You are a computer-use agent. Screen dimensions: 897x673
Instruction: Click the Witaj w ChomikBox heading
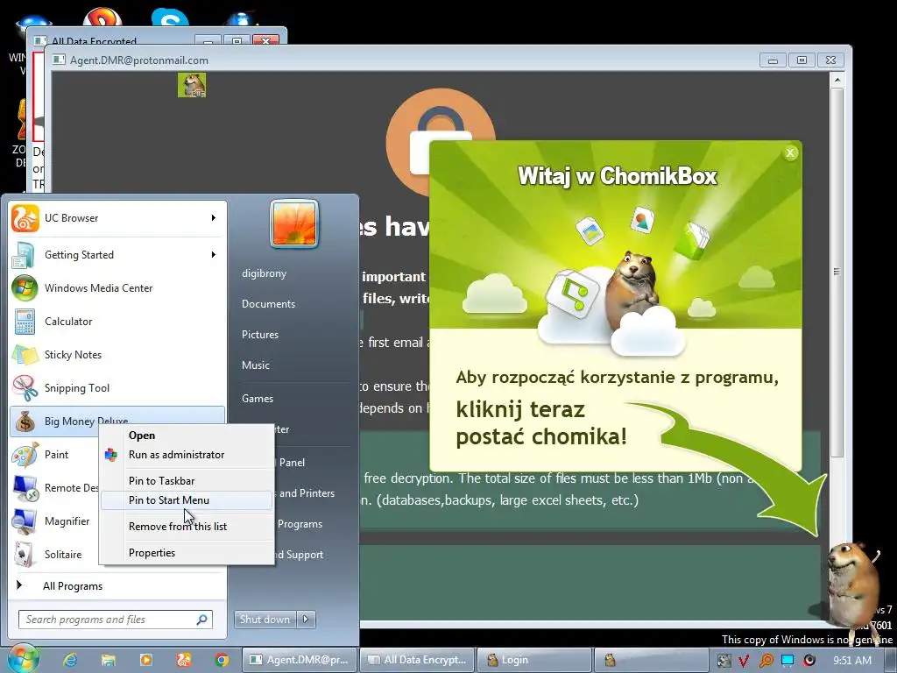pyautogui.click(x=618, y=175)
